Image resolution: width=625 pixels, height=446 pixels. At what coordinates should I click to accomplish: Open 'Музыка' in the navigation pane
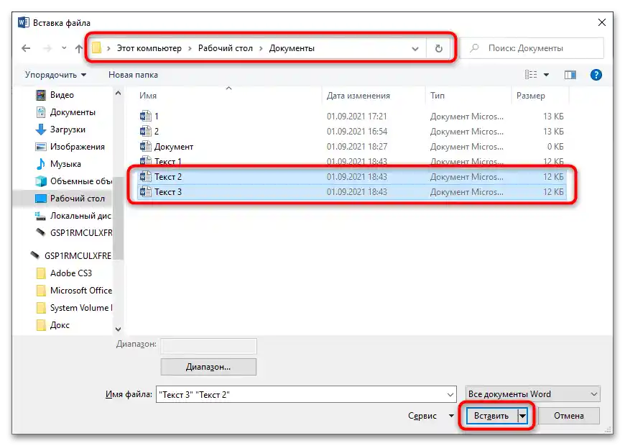coord(58,164)
